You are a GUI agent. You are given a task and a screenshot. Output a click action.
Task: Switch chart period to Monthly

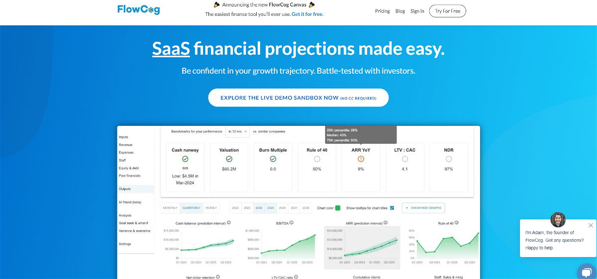tap(170, 208)
